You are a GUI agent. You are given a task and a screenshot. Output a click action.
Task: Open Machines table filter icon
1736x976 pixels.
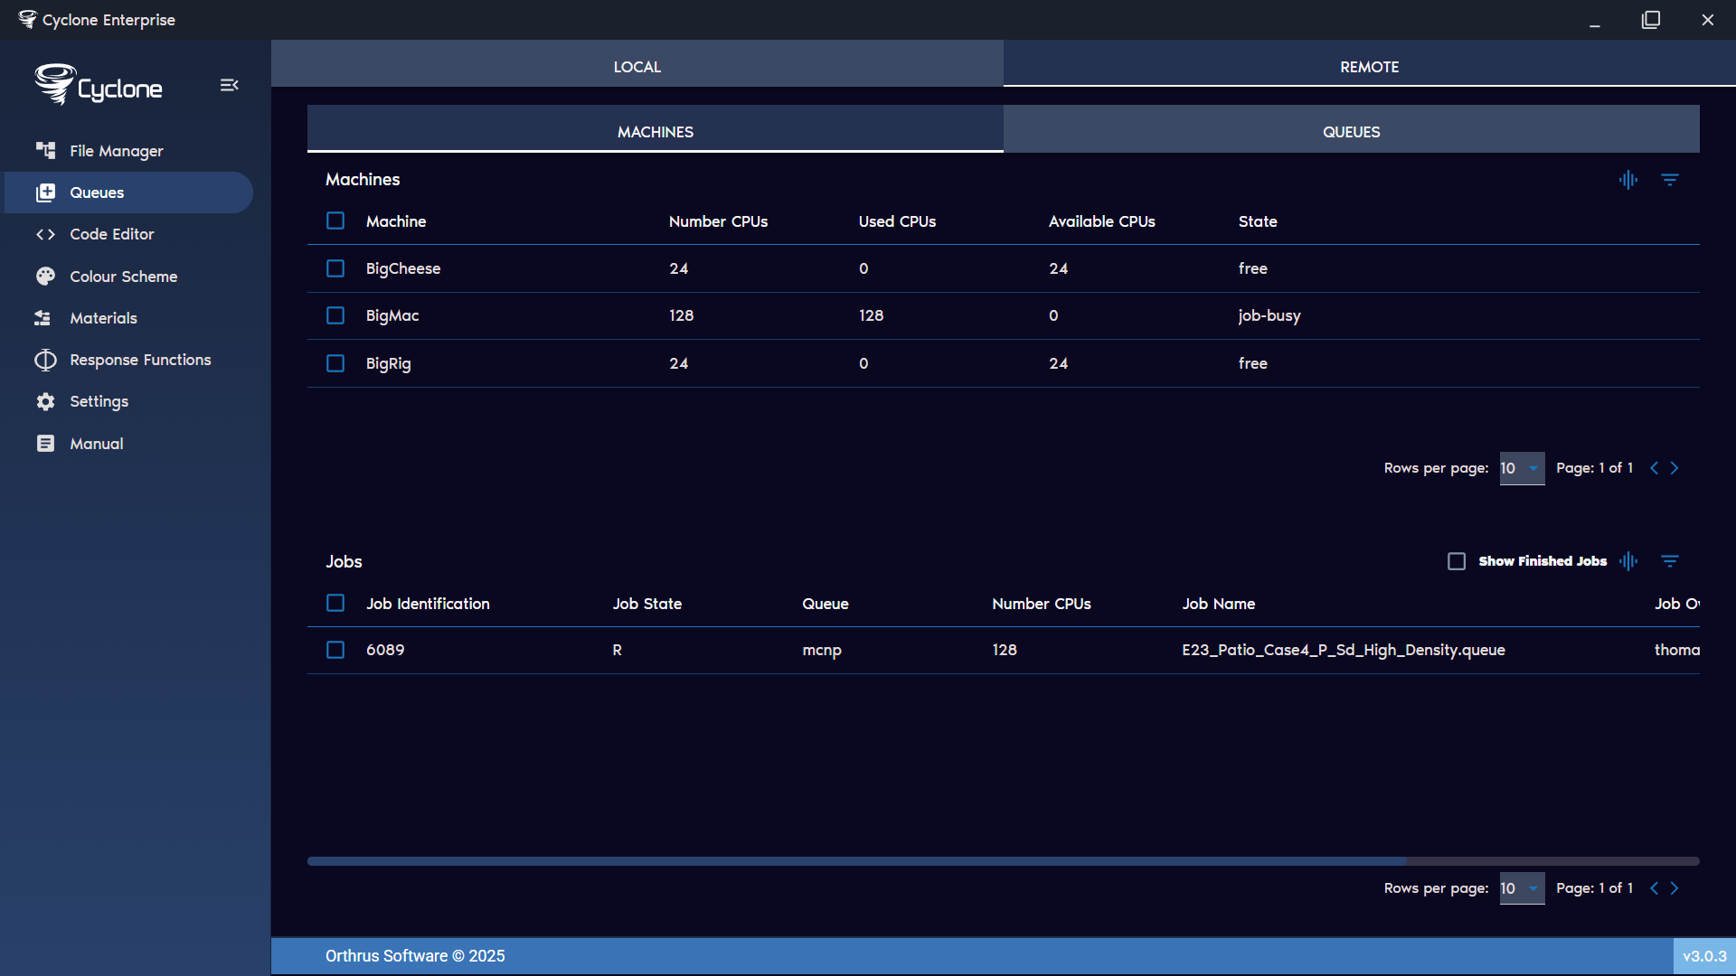pyautogui.click(x=1669, y=180)
